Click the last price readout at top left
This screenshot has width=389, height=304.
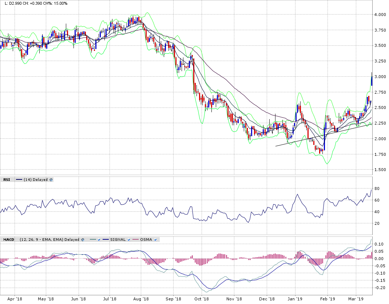13,3
